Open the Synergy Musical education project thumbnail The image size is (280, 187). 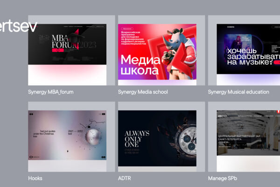(x=244, y=50)
